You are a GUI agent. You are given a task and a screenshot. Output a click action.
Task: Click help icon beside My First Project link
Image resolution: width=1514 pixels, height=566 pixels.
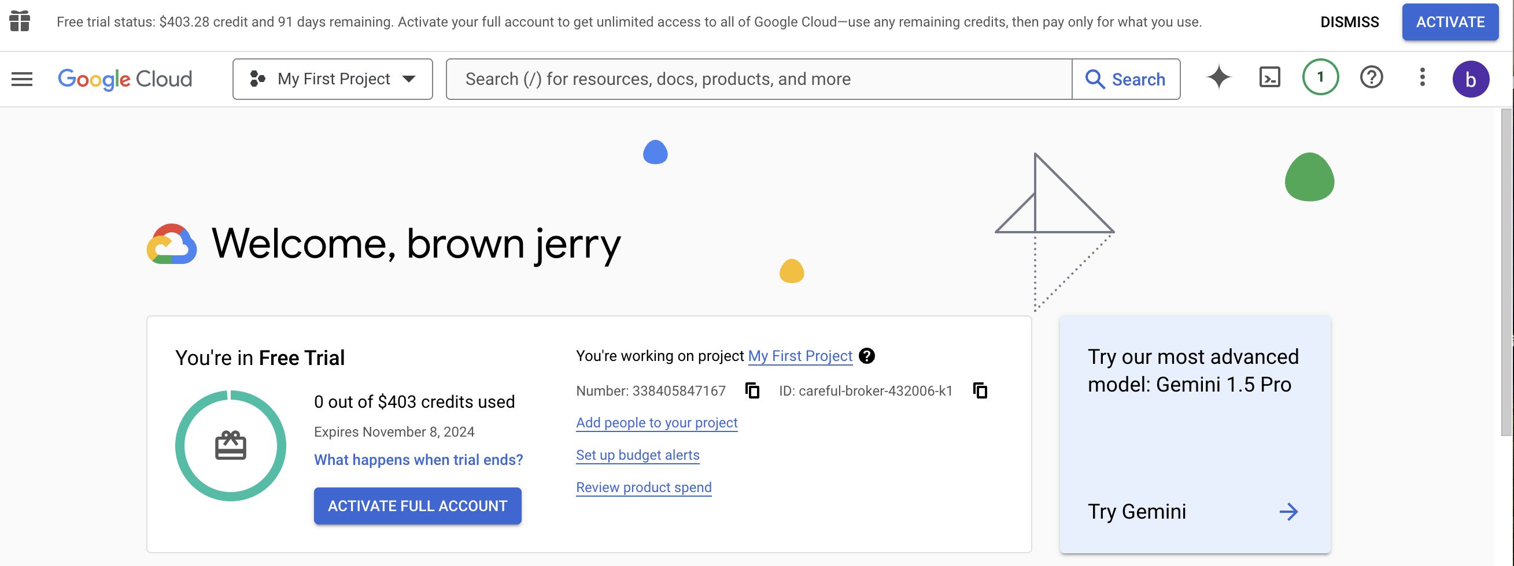tap(867, 356)
